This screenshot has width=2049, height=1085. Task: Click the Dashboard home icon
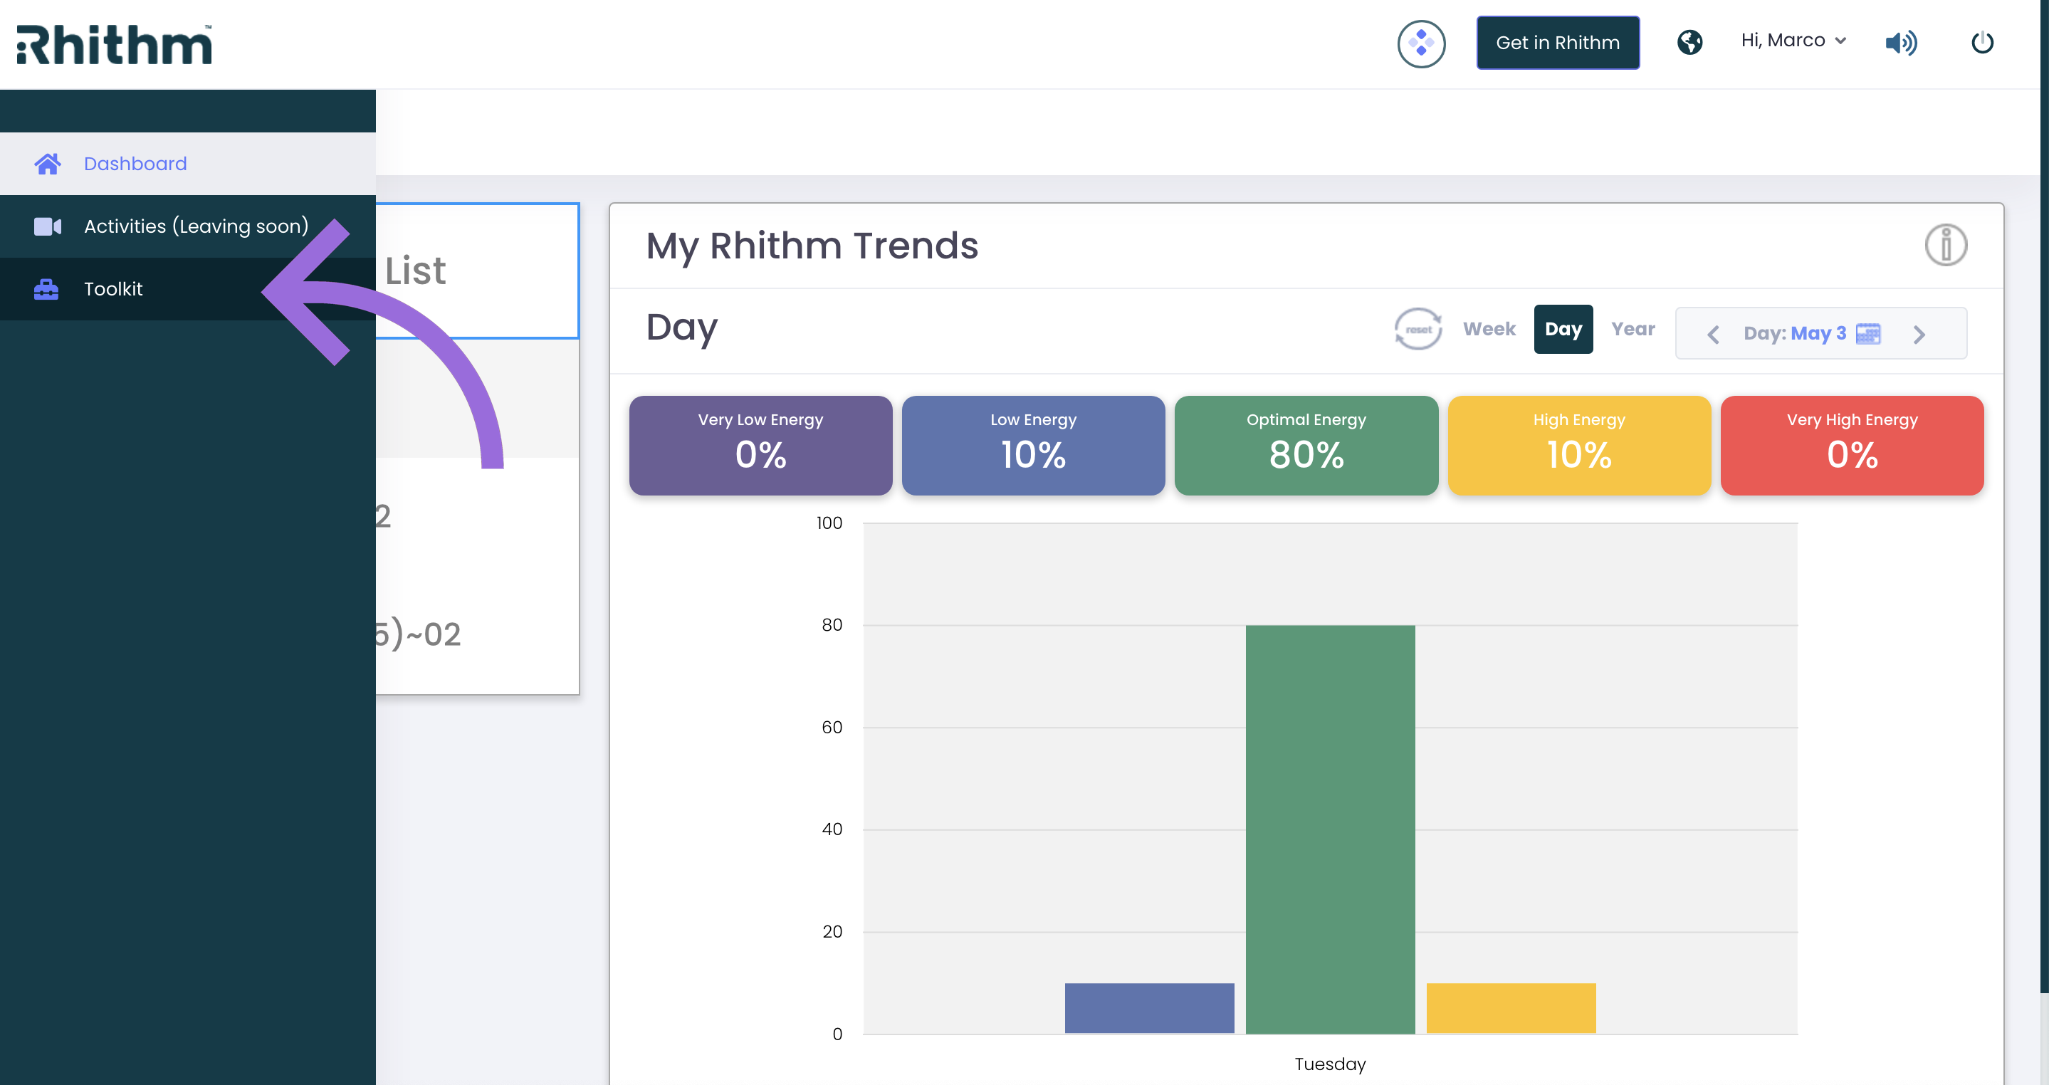[x=47, y=163]
